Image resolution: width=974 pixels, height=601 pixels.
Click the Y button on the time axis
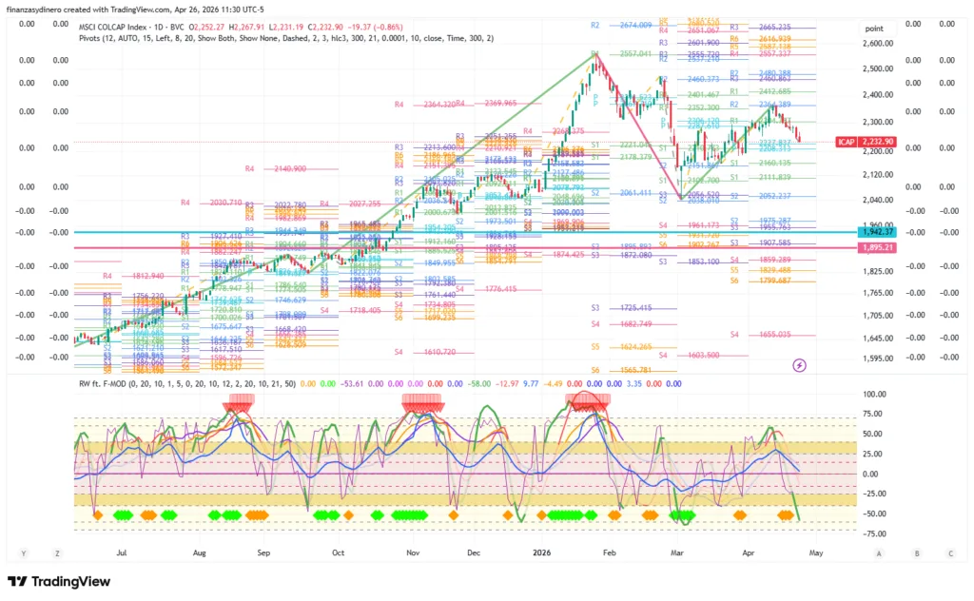pyautogui.click(x=23, y=553)
